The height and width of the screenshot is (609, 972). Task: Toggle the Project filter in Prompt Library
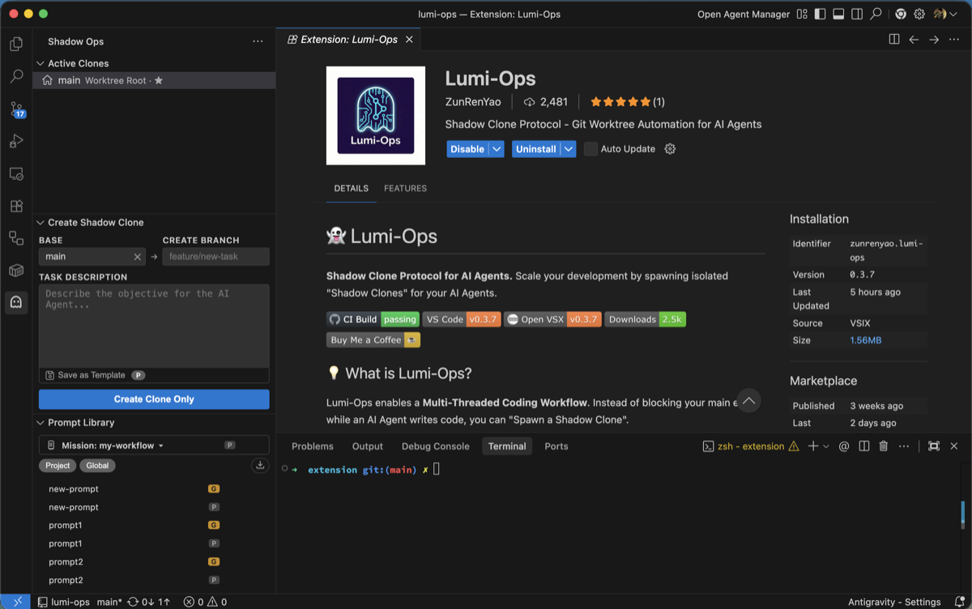point(57,465)
